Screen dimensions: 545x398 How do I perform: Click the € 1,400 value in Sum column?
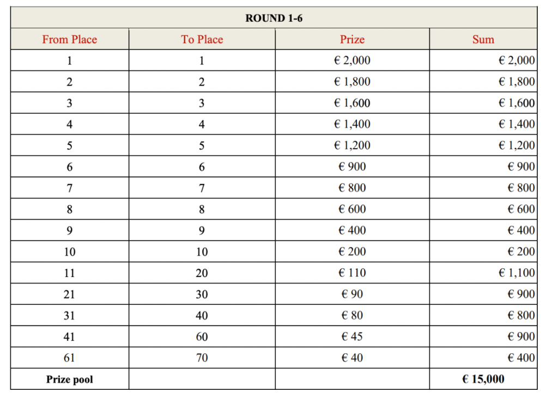516,124
